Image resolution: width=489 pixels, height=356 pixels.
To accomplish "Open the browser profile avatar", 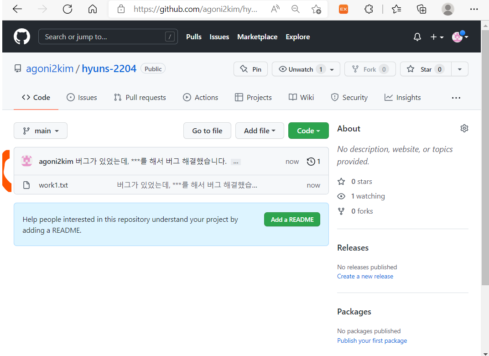I will (x=447, y=9).
